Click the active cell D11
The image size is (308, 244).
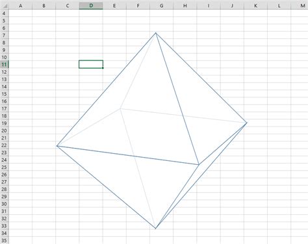(91, 64)
